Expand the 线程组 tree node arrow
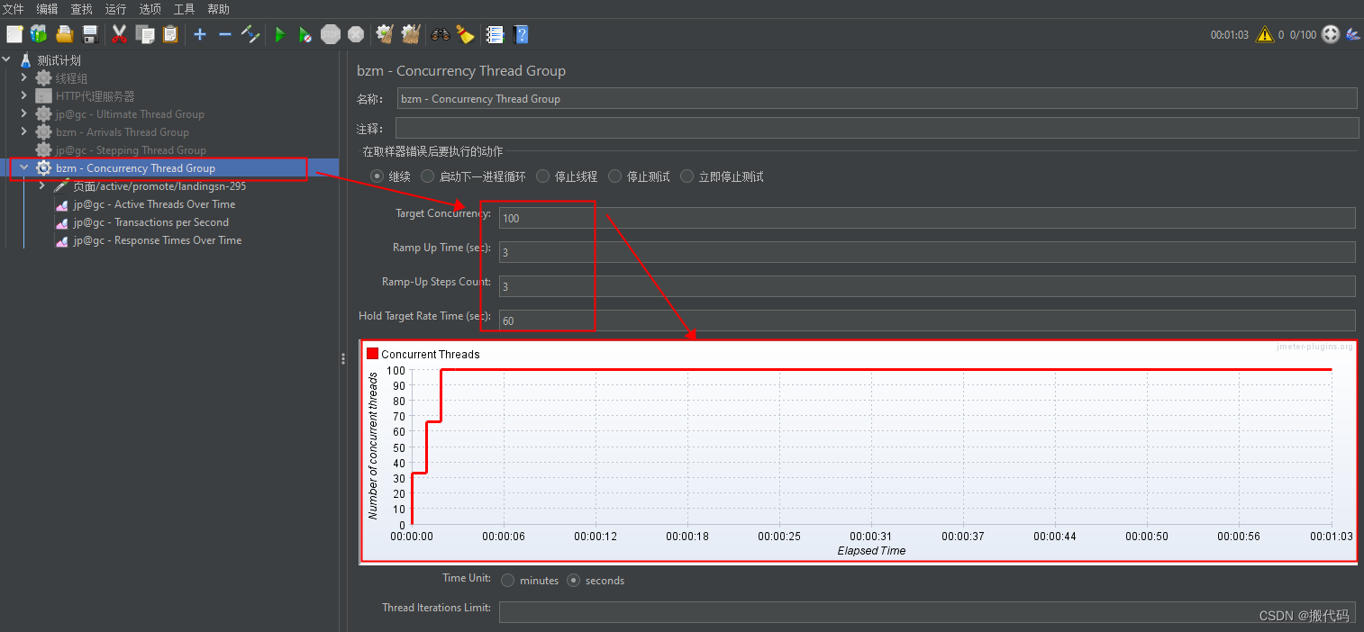Screen dimensions: 1364x632 point(24,78)
